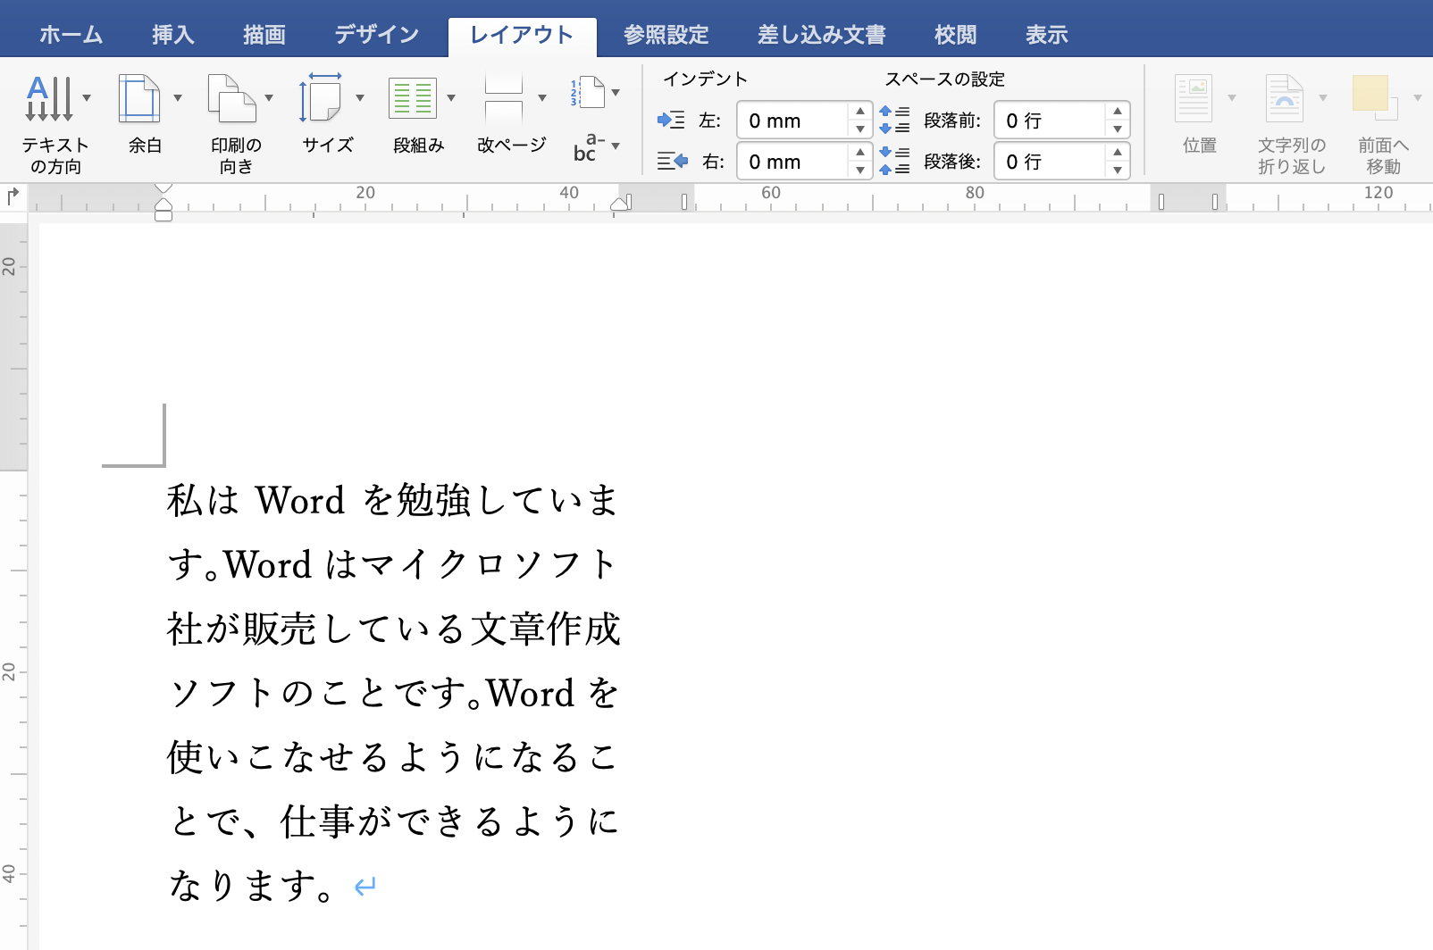This screenshot has height=950, width=1433.
Task: Expand the 余白 dropdown arrow
Action: tap(178, 98)
